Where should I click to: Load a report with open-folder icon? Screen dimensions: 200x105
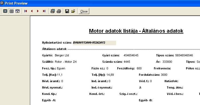(x=73, y=11)
